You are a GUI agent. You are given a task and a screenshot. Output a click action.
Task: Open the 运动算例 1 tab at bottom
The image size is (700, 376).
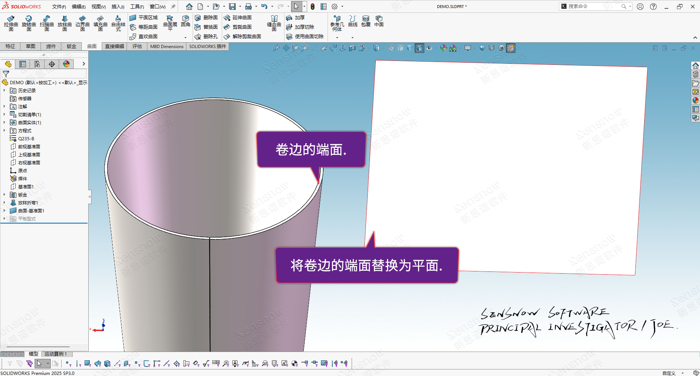(x=55, y=354)
